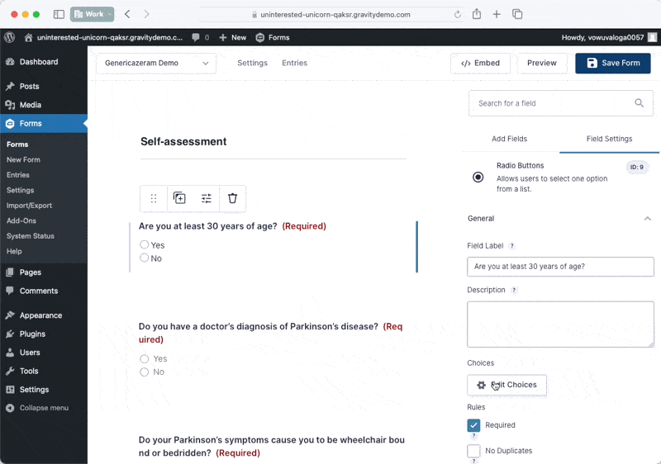Enable the No Duplicates checkbox
Image resolution: width=661 pixels, height=464 pixels.
coord(473,451)
